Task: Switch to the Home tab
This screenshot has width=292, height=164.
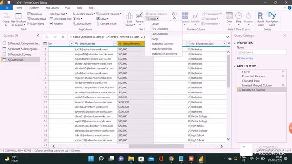Action: click(19, 8)
